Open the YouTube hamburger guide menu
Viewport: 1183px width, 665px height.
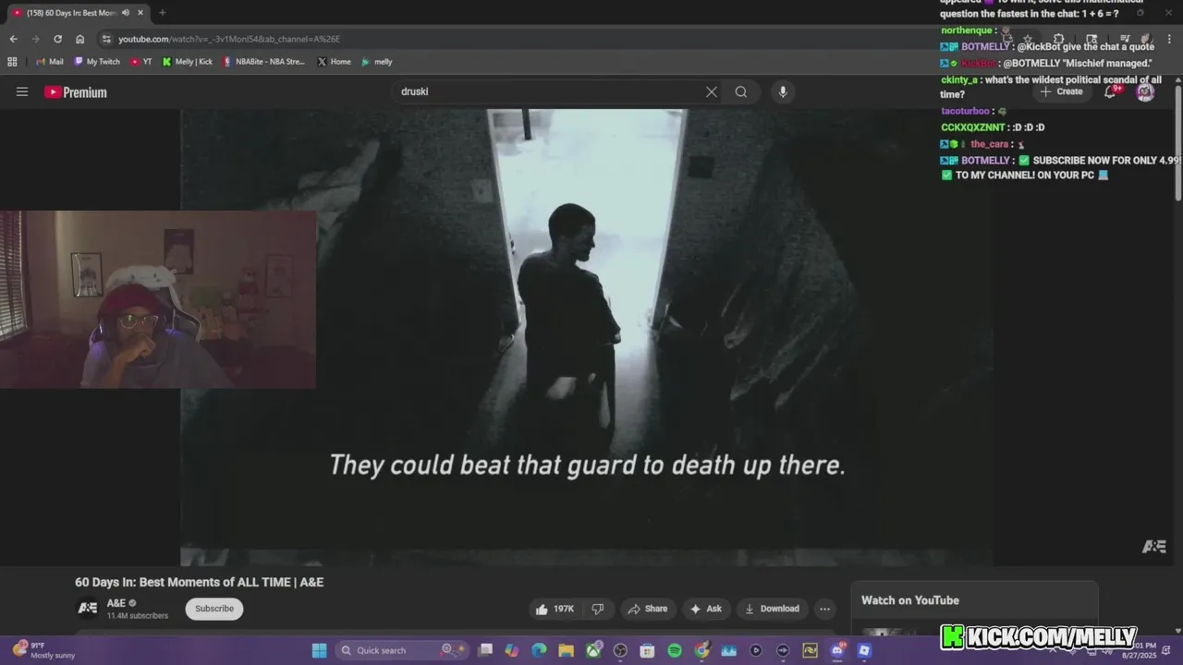point(22,91)
